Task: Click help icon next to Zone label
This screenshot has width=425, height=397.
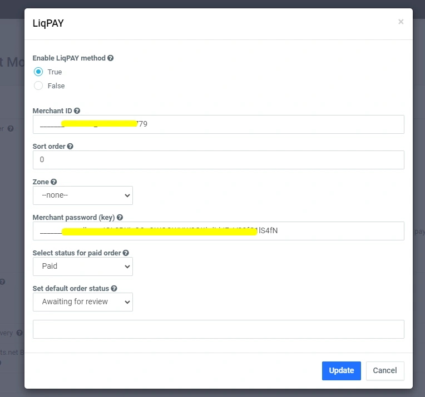Action: [x=54, y=182]
